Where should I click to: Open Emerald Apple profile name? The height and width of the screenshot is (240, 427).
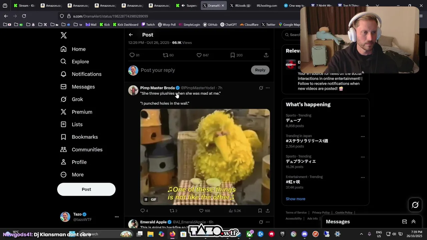tap(153, 222)
